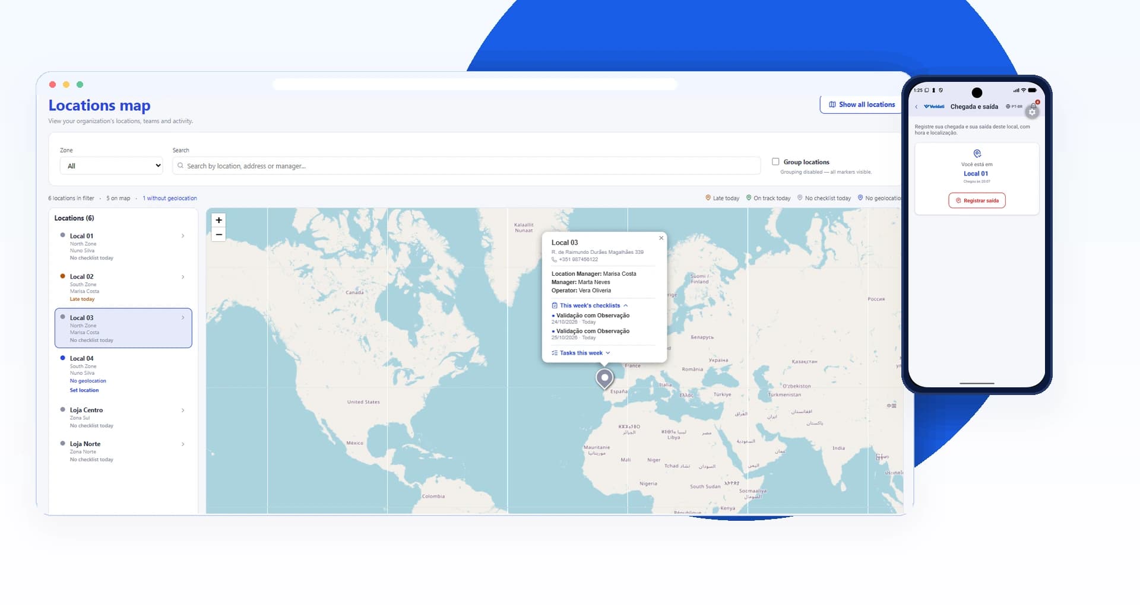Screen dimensions: 1140x605
Task: Zoom in the map with plus button
Action: click(218, 220)
